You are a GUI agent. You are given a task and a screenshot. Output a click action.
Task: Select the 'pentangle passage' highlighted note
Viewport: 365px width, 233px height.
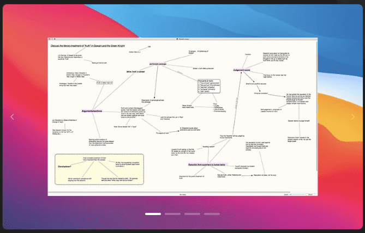click(158, 64)
